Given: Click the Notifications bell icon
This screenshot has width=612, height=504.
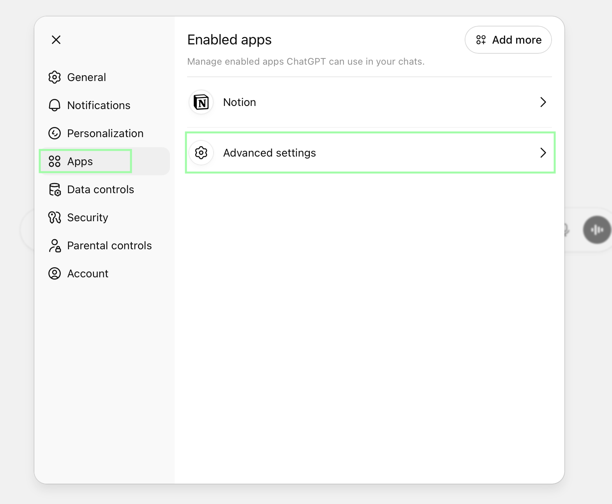Looking at the screenshot, I should point(55,106).
